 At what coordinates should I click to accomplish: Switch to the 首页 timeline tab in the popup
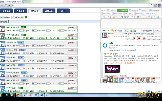128,39
